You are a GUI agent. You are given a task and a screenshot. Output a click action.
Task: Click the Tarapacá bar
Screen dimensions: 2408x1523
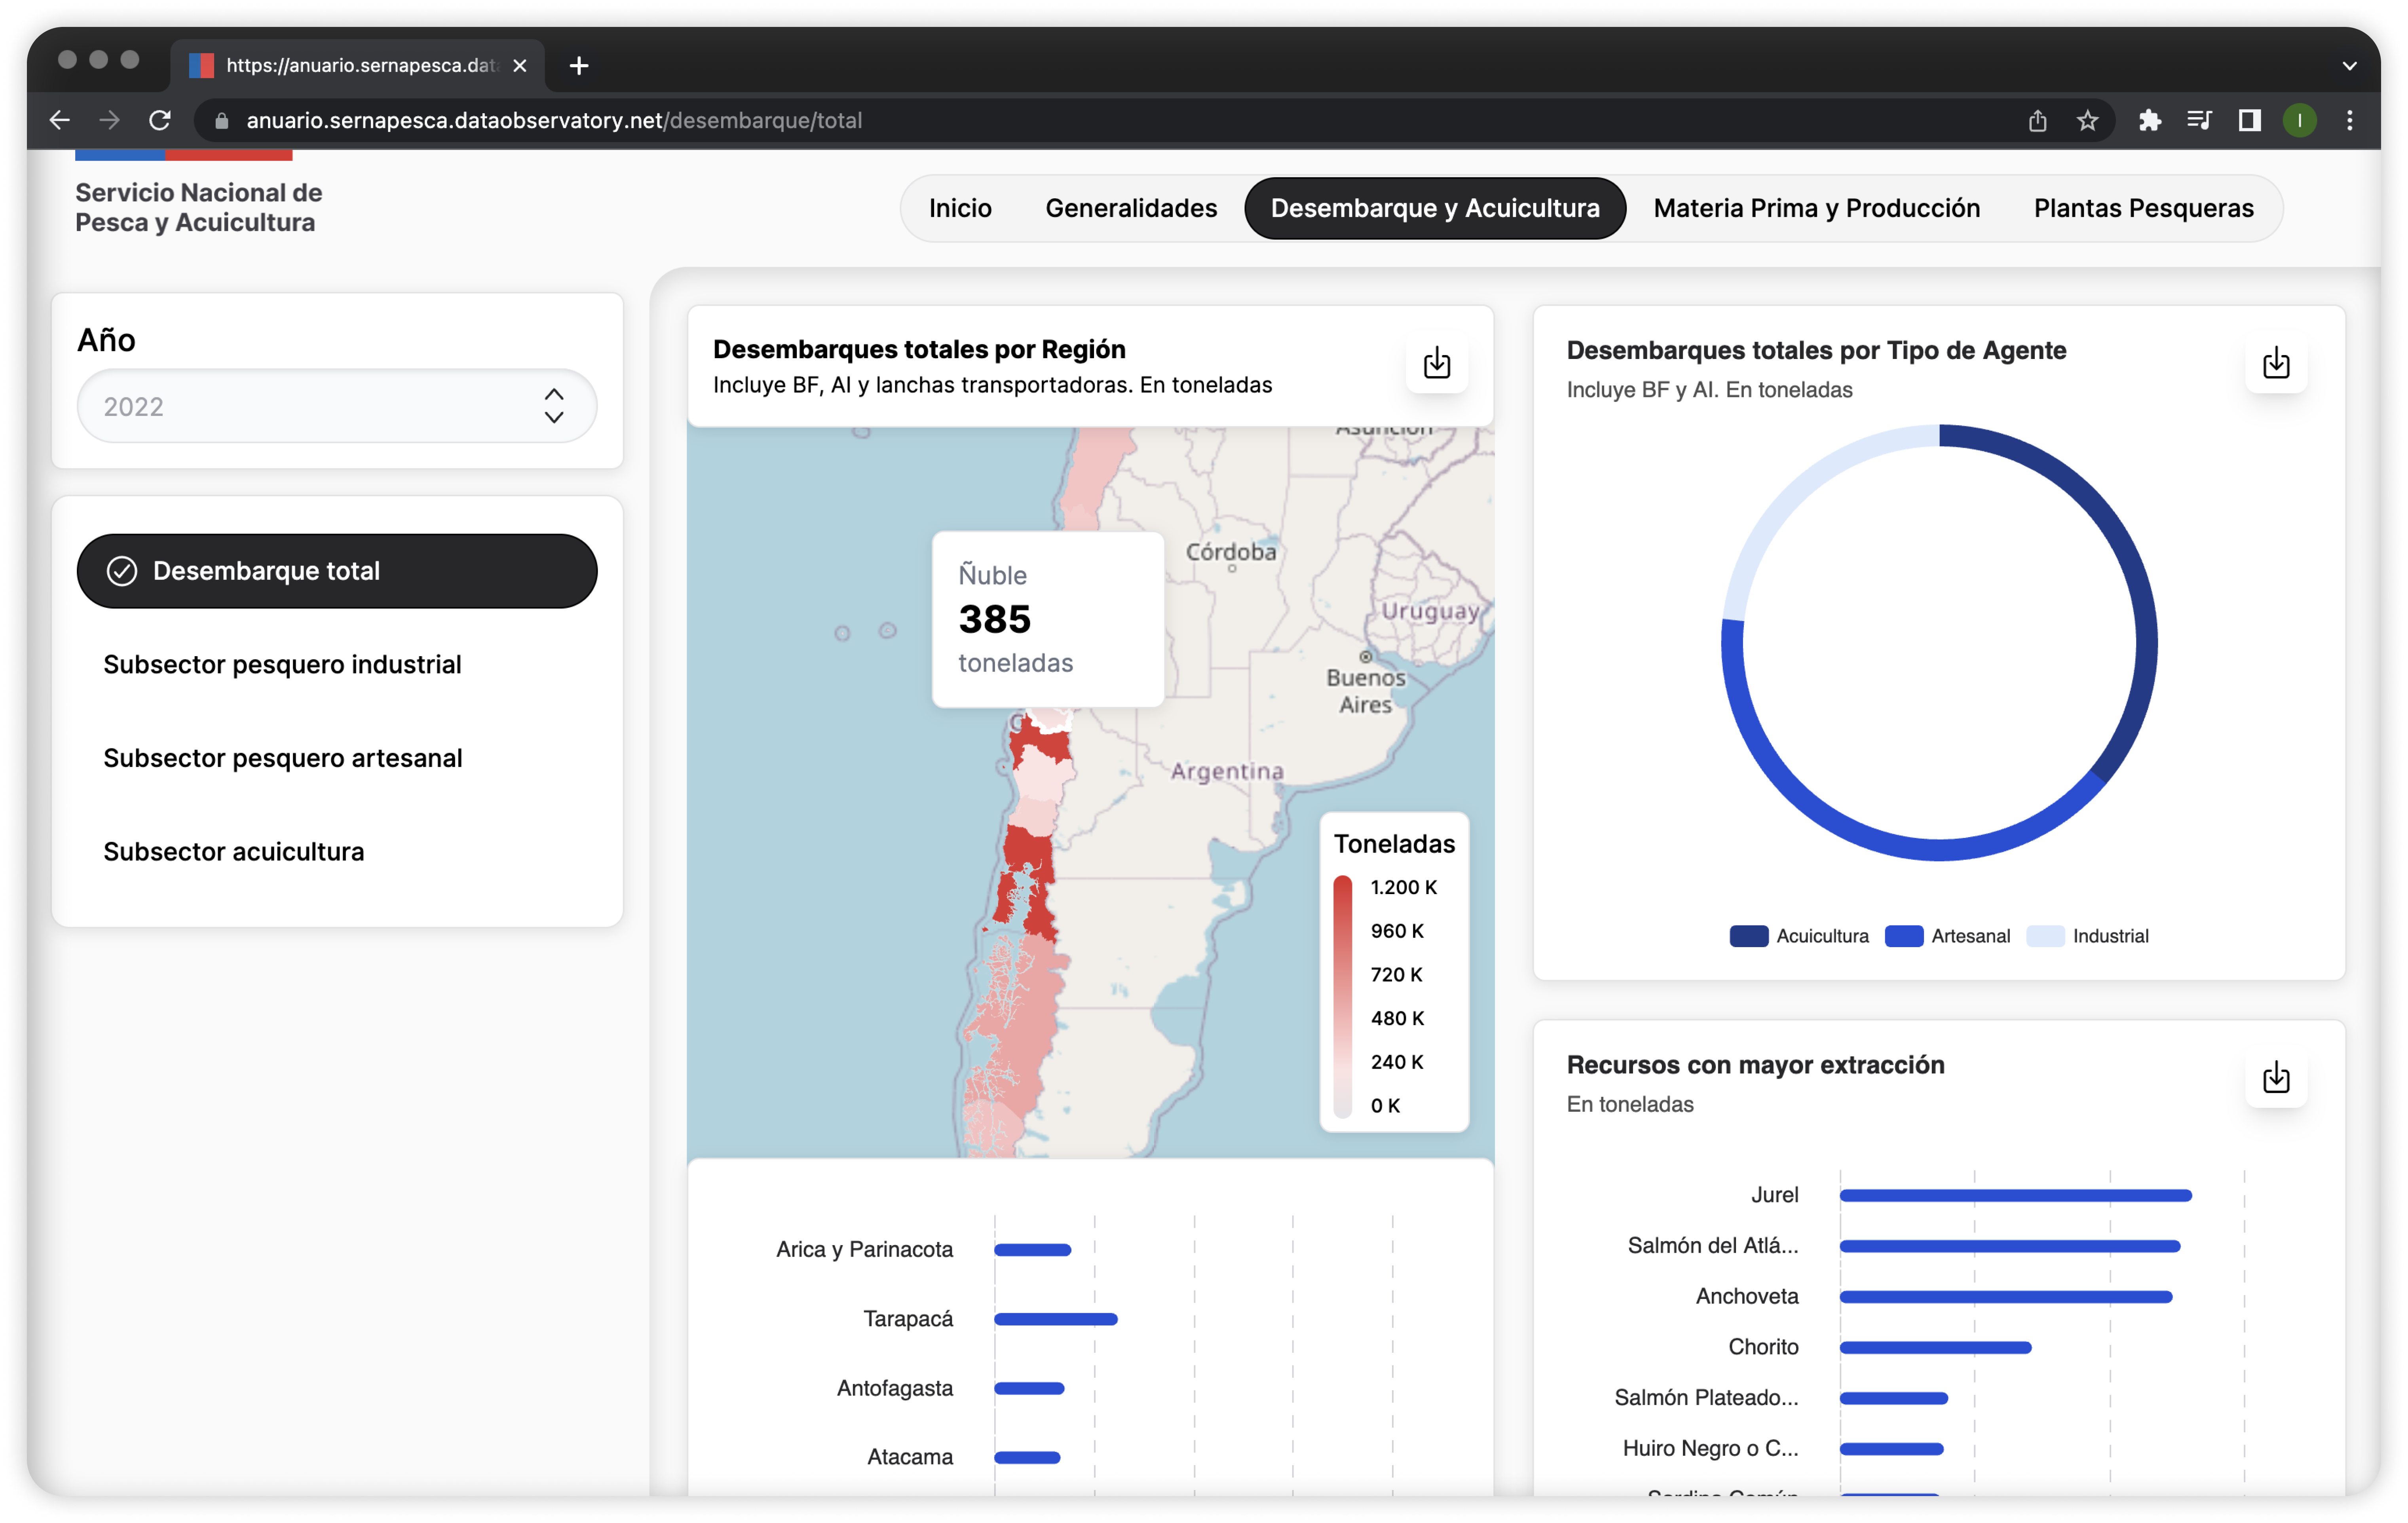(x=1055, y=1319)
